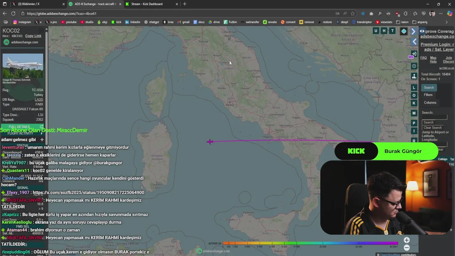Open the deepl bookmark
This screenshot has width=455, height=256.
[342, 22]
